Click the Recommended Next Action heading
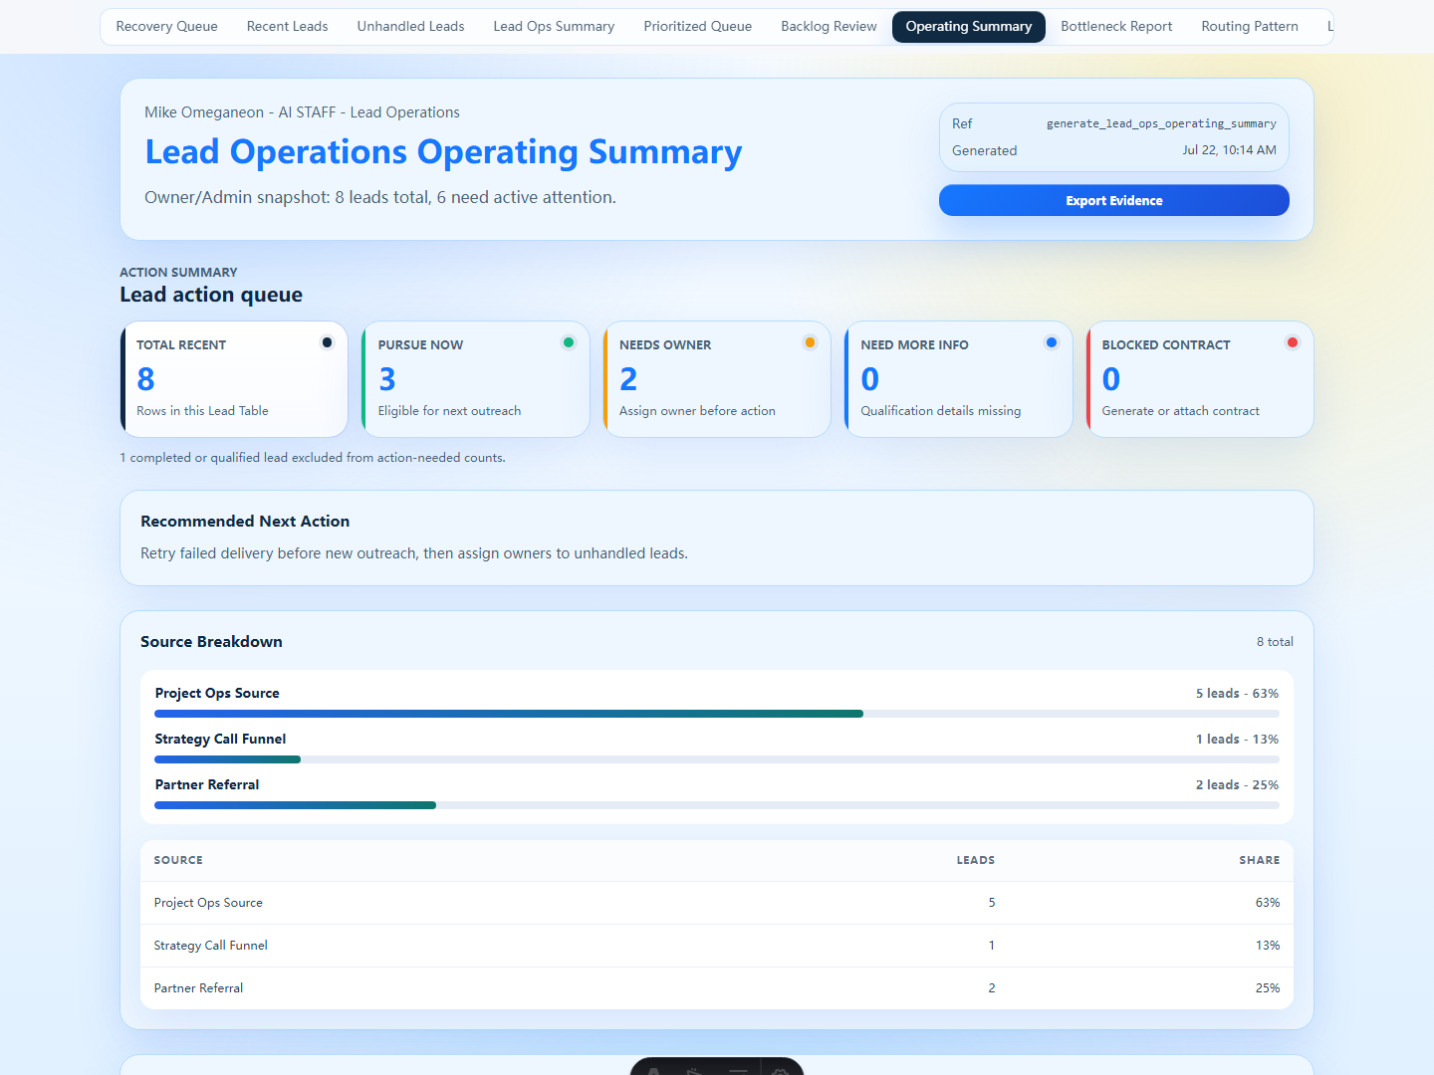Screen dimensions: 1434x1075 (245, 522)
